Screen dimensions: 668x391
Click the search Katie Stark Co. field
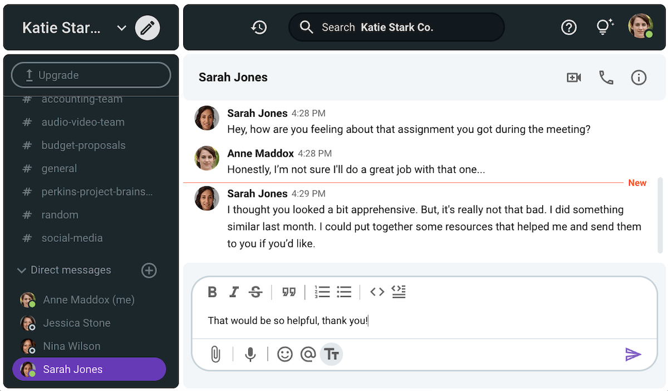coord(396,27)
